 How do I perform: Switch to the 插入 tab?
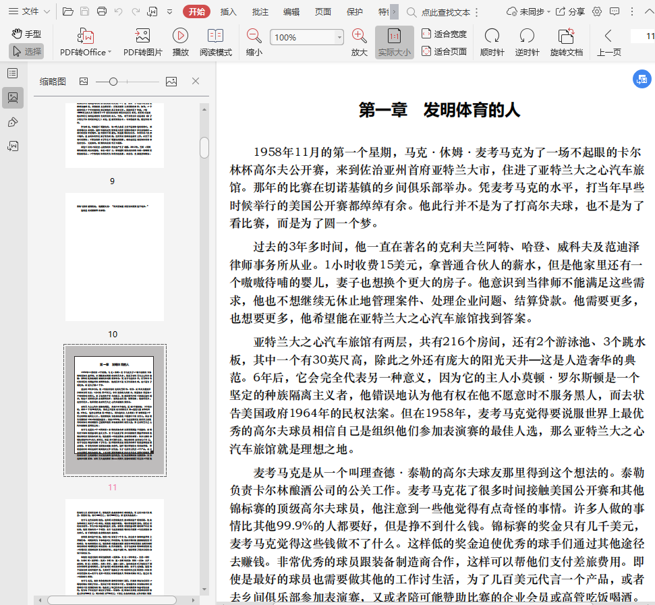tap(229, 11)
